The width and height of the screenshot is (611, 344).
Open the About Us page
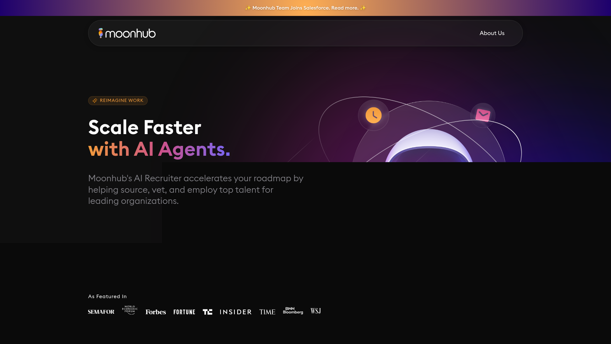492,33
